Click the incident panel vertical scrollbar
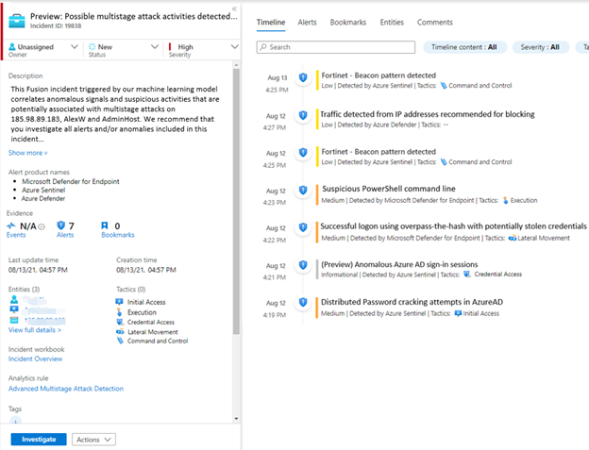 click(x=236, y=201)
